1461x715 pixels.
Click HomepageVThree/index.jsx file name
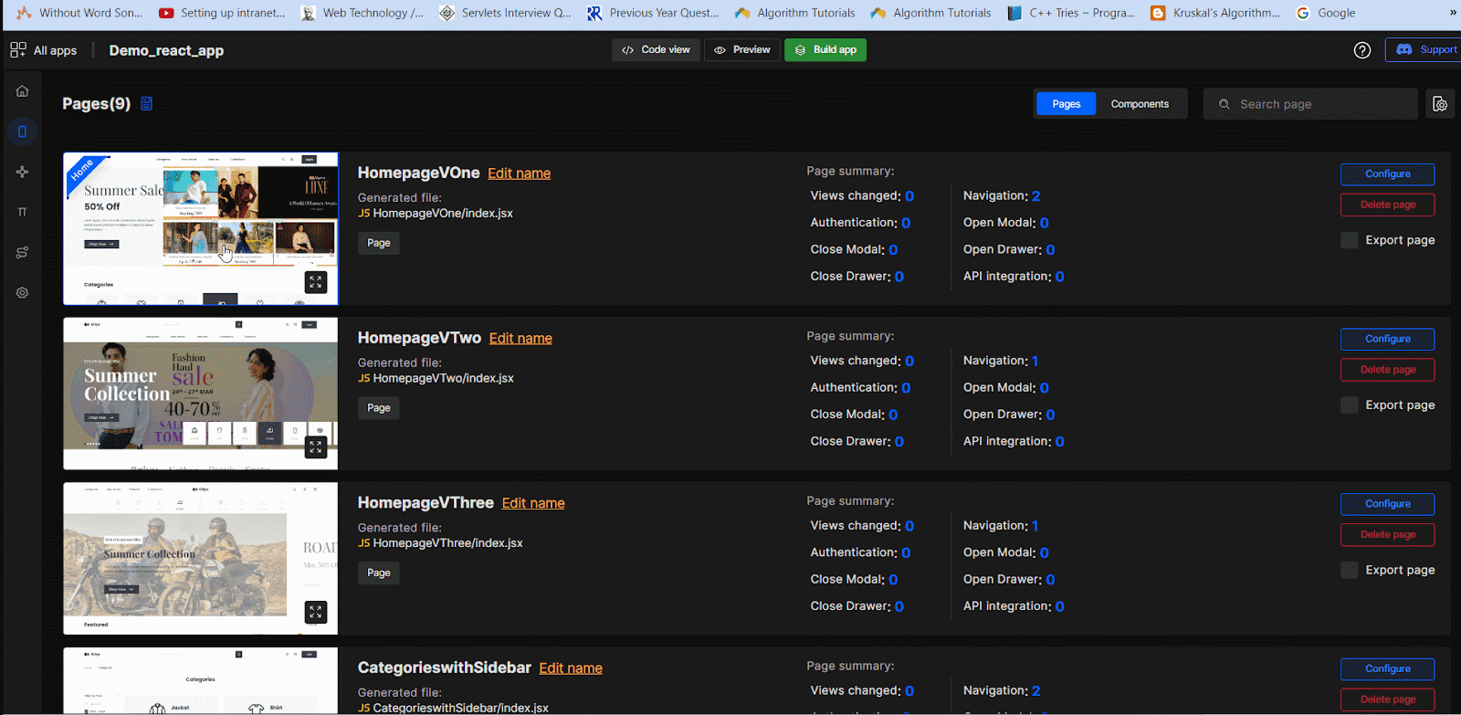[447, 543]
